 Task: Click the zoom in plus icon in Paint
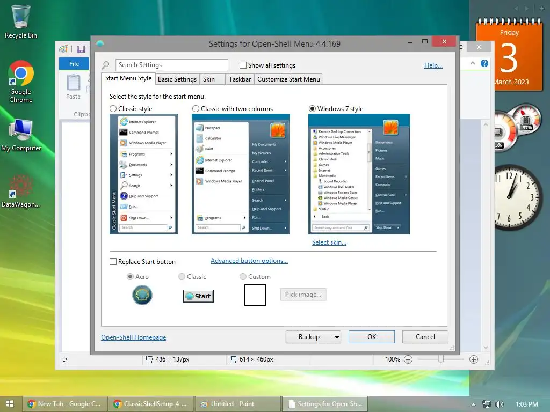(474, 359)
